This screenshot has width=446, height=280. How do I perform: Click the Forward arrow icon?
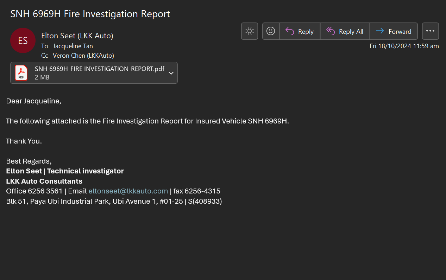tap(380, 31)
